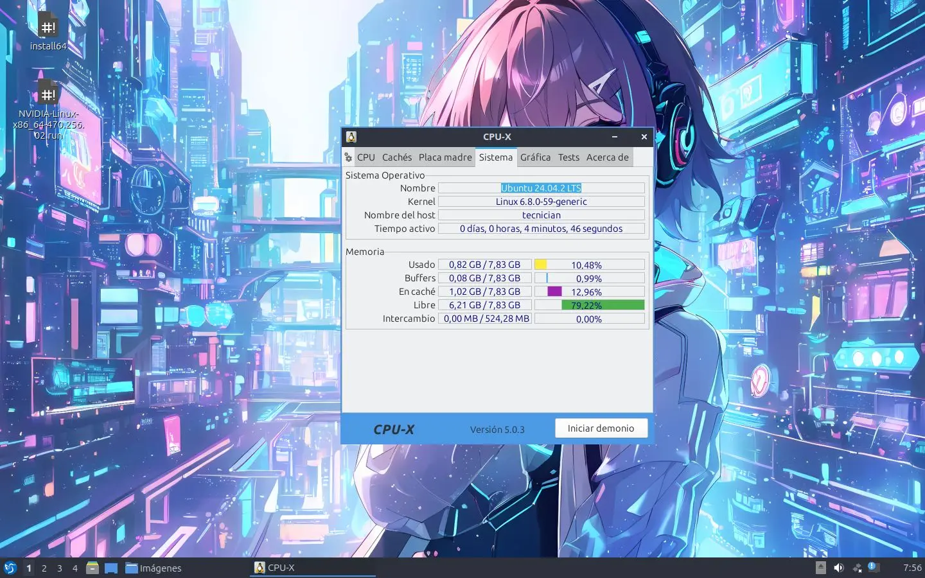
Task: Launch the file manager from the taskbar
Action: click(92, 568)
